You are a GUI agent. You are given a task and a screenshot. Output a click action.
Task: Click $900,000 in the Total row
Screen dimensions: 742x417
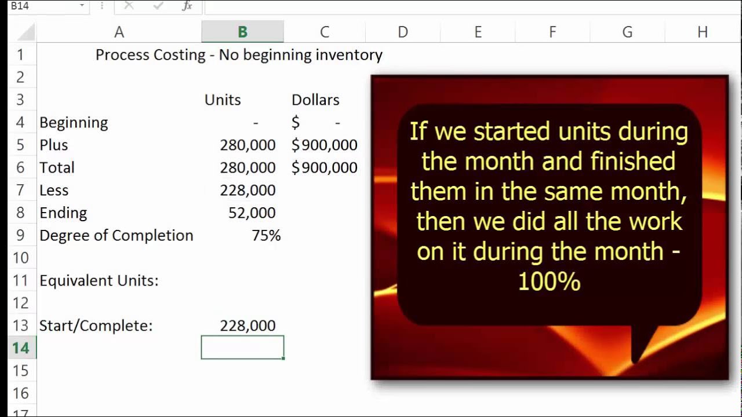point(324,167)
